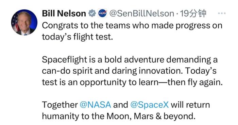Open the @SpaceX mention link
Viewport: 238px width, 125px height.
[150, 104]
